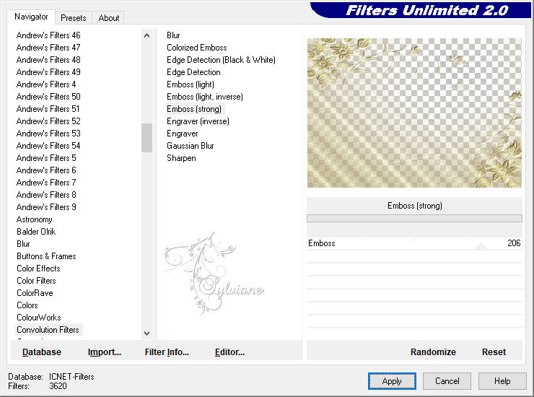The image size is (534, 397).
Task: Choose the Gaussian Blur filter
Action: coord(191,146)
